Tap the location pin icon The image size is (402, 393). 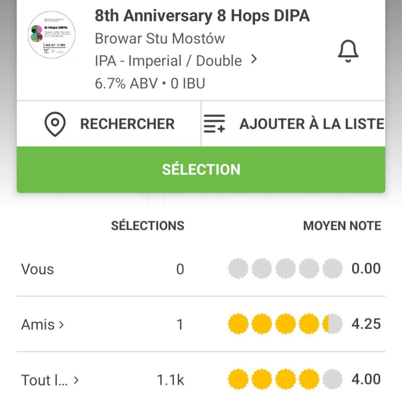(55, 124)
